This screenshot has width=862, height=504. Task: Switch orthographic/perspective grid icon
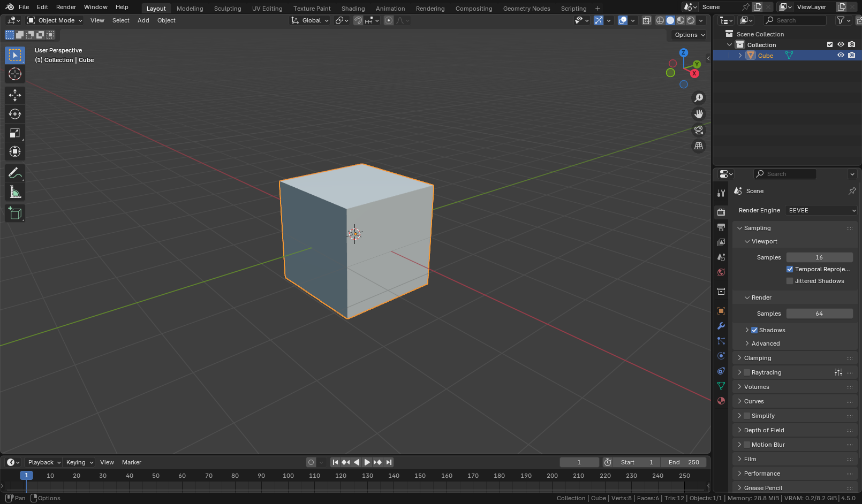pyautogui.click(x=699, y=146)
